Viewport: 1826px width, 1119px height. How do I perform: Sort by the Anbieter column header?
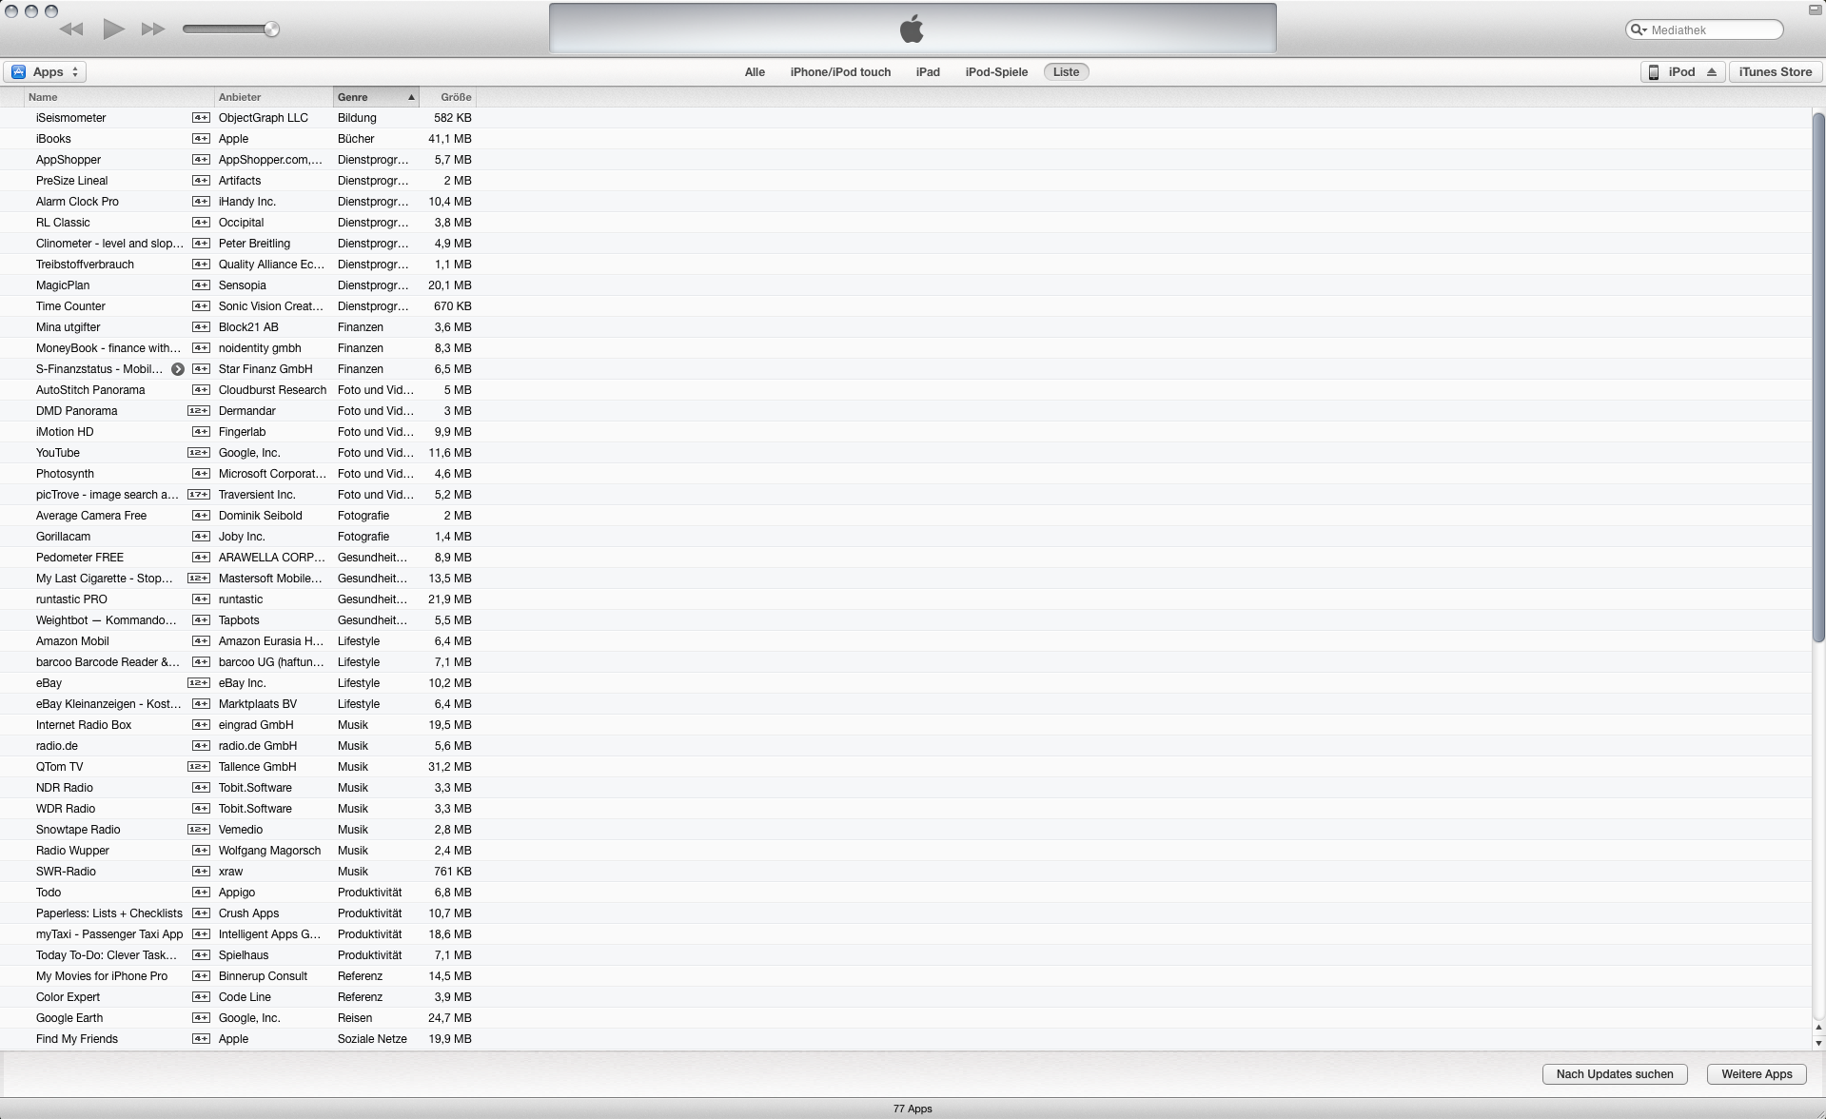coord(273,97)
